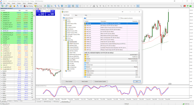Image resolution: width=194 pixels, height=105 pixels.
Task: Click the symbol list vertical scrollbar
Action: [x=139, y=35]
